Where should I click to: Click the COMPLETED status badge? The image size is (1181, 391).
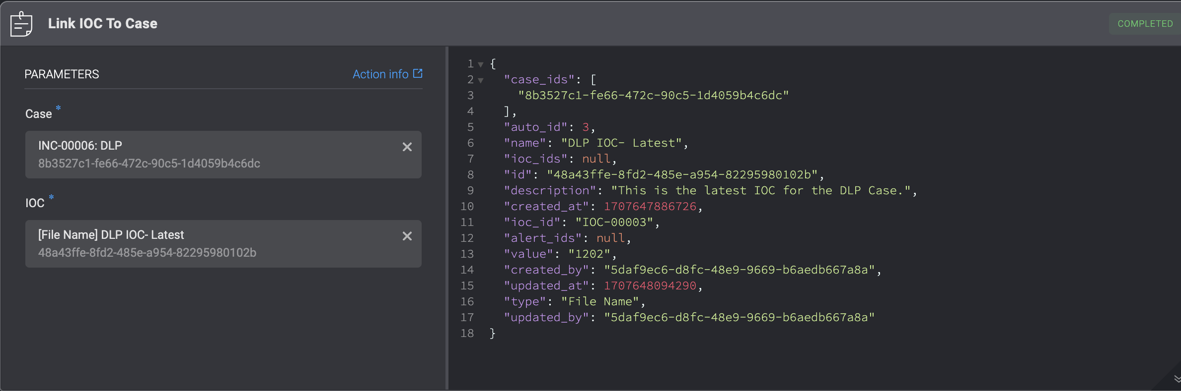click(x=1145, y=24)
